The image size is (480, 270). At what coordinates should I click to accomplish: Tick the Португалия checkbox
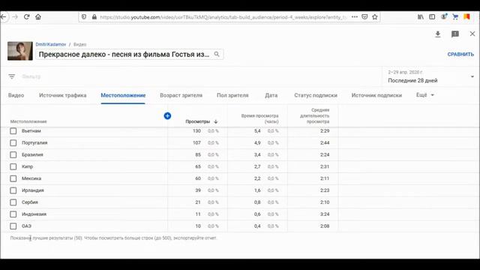coord(13,143)
